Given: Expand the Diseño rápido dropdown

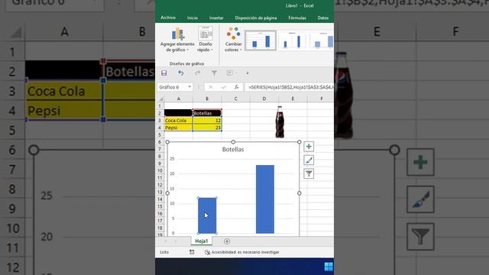Looking at the screenshot, I should pos(206,40).
